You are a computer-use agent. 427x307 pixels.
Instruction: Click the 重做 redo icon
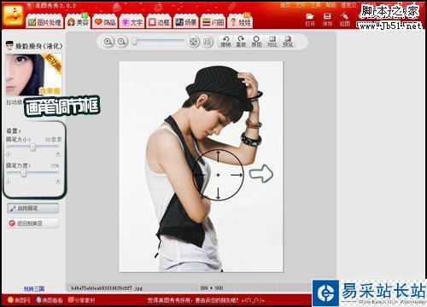pos(241,42)
